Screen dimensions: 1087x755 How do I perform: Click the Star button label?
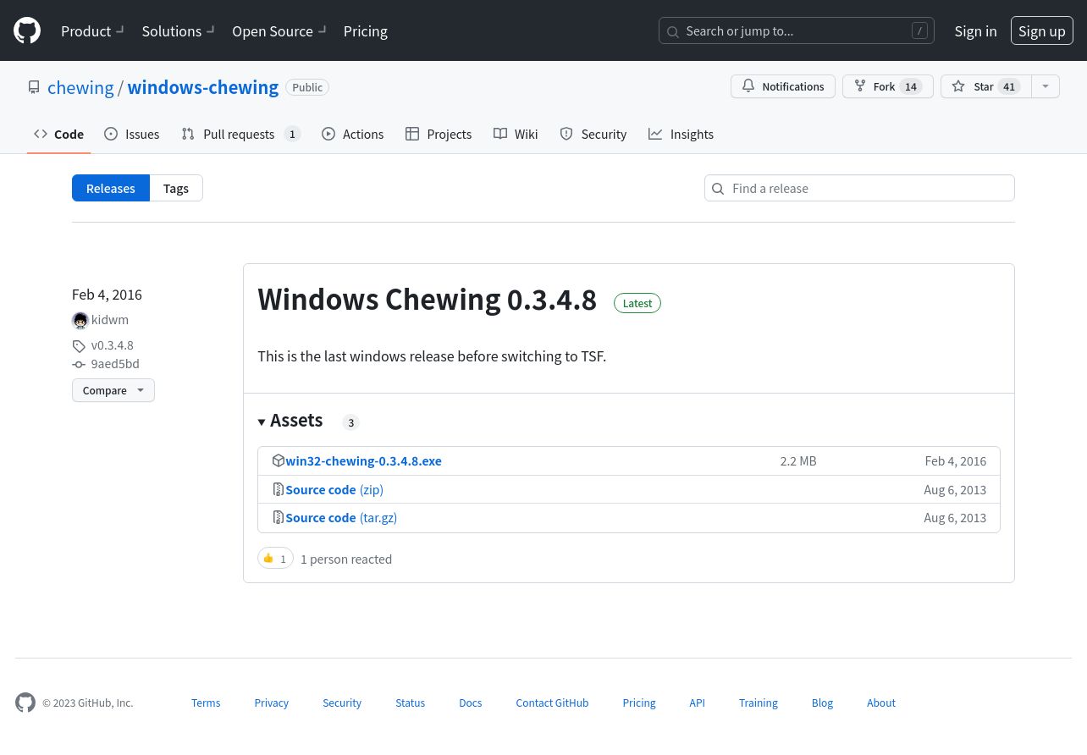click(x=984, y=86)
